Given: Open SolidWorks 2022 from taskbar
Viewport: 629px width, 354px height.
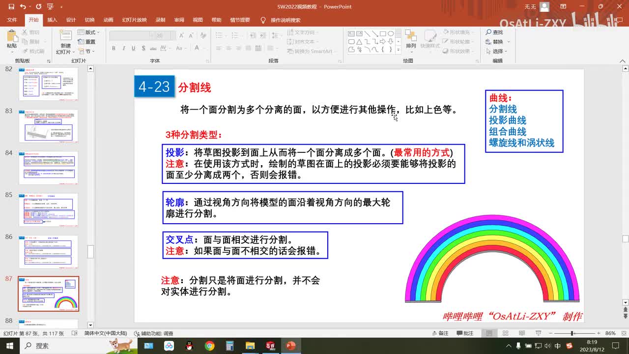Looking at the screenshot, I should tap(270, 346).
